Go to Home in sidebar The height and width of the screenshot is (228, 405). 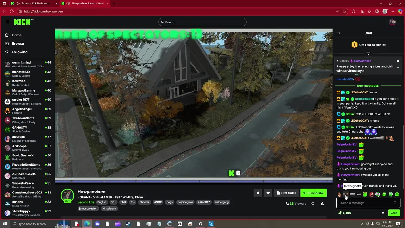[x=14, y=35]
